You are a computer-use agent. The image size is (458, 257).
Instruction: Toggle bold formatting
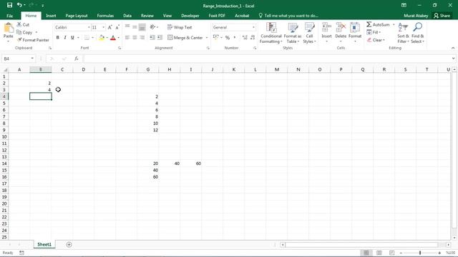57,38
